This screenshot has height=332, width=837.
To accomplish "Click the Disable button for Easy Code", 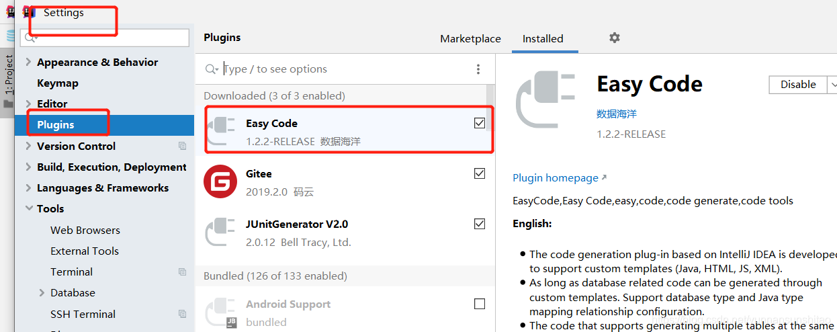I will [798, 84].
